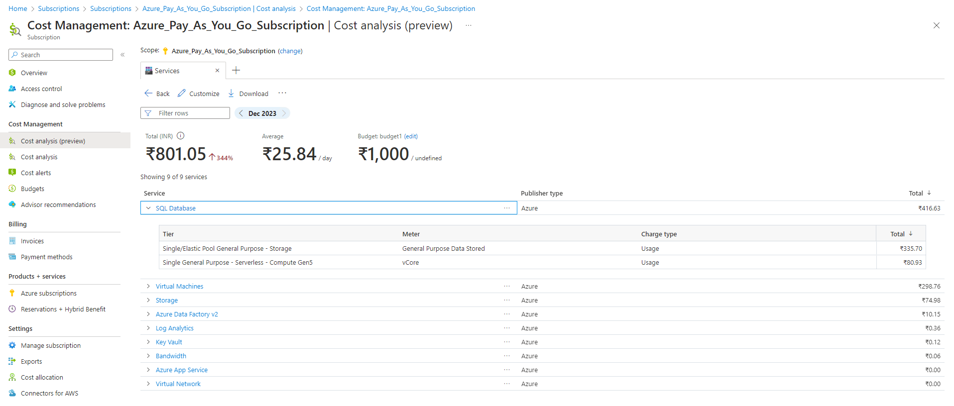Click the scope change link

click(290, 51)
